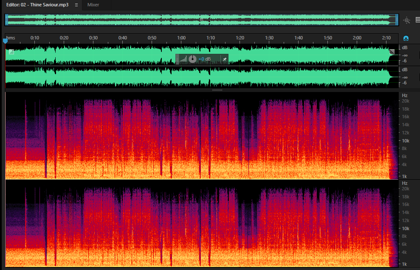The image size is (420, 270).
Task: Click the center grip of the overview navigator
Action: (x=201, y=20)
